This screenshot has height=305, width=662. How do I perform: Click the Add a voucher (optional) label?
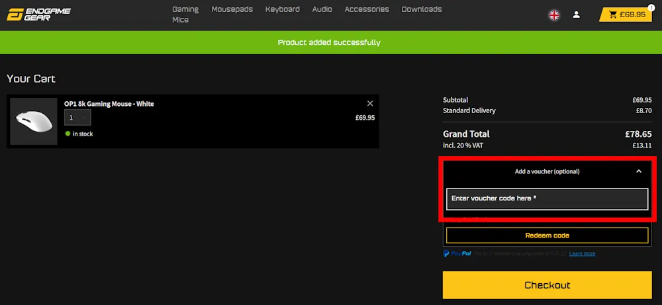[x=547, y=172]
